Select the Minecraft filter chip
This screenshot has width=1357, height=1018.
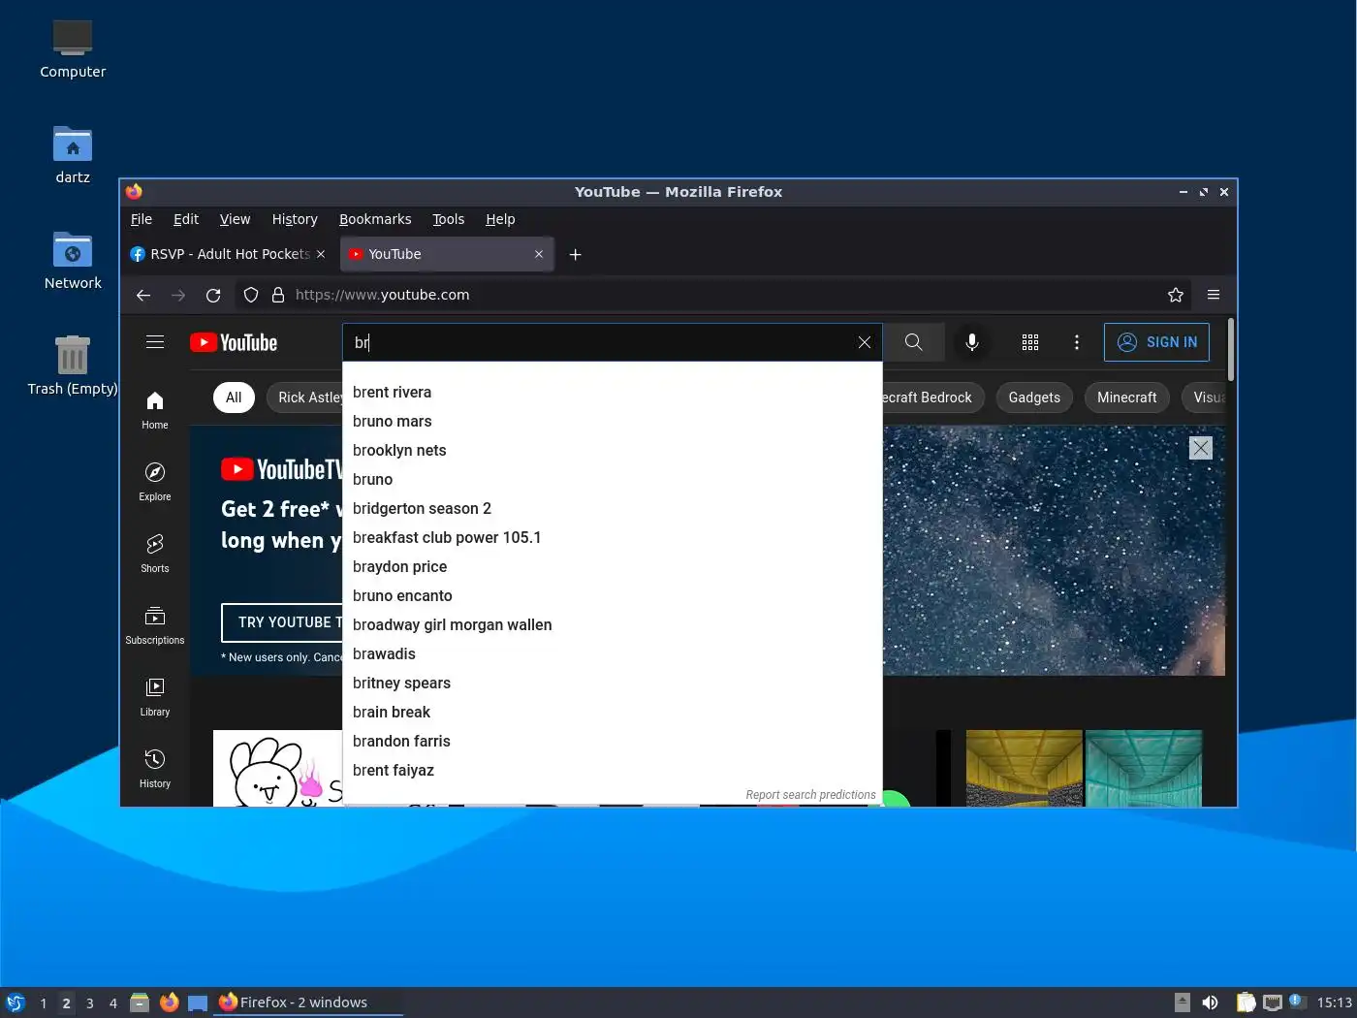(x=1127, y=398)
